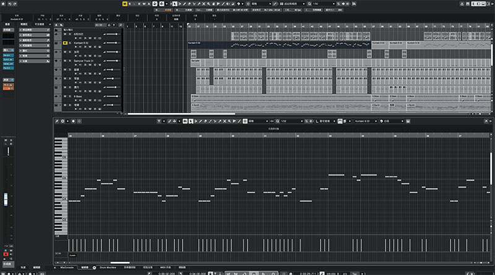Click the track list search magnifier icon

(x=120, y=25)
